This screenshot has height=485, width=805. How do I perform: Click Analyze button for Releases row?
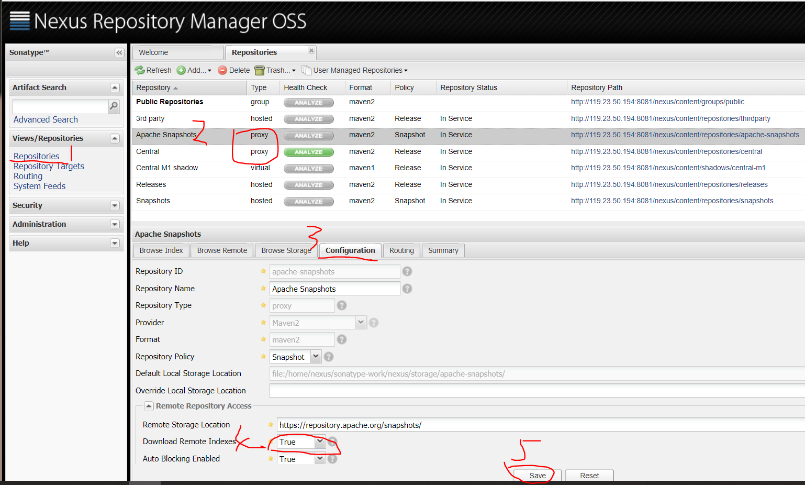pos(308,185)
